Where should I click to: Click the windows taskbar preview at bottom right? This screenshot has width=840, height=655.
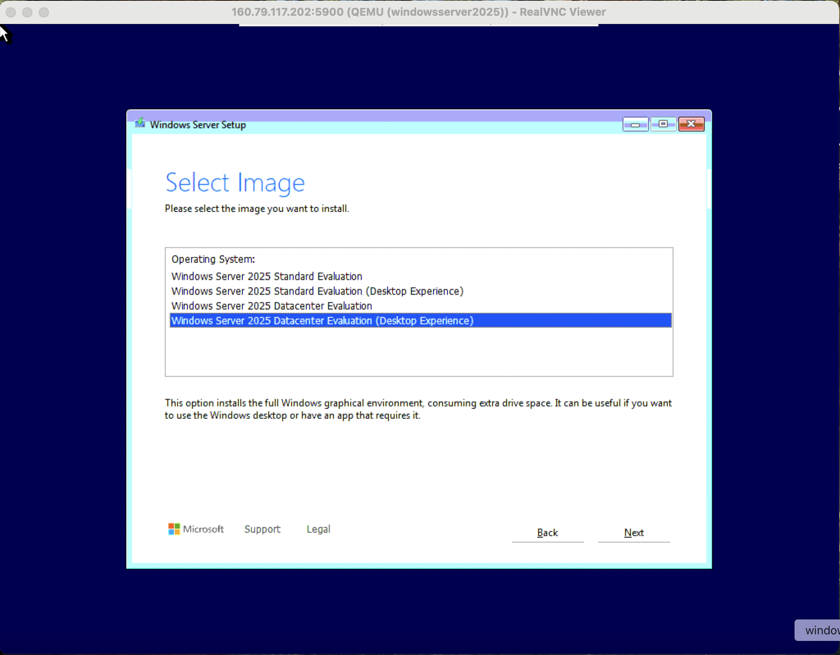click(x=817, y=630)
